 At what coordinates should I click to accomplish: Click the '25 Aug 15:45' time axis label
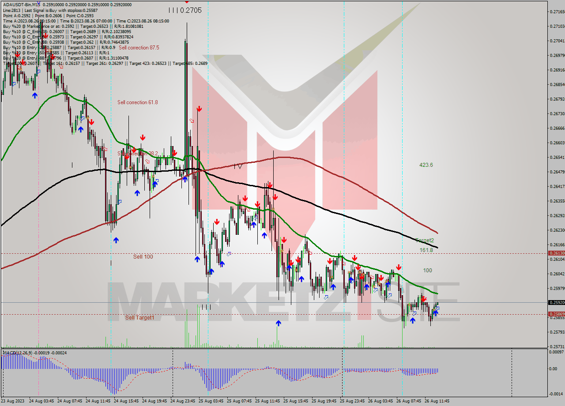click(x=296, y=401)
